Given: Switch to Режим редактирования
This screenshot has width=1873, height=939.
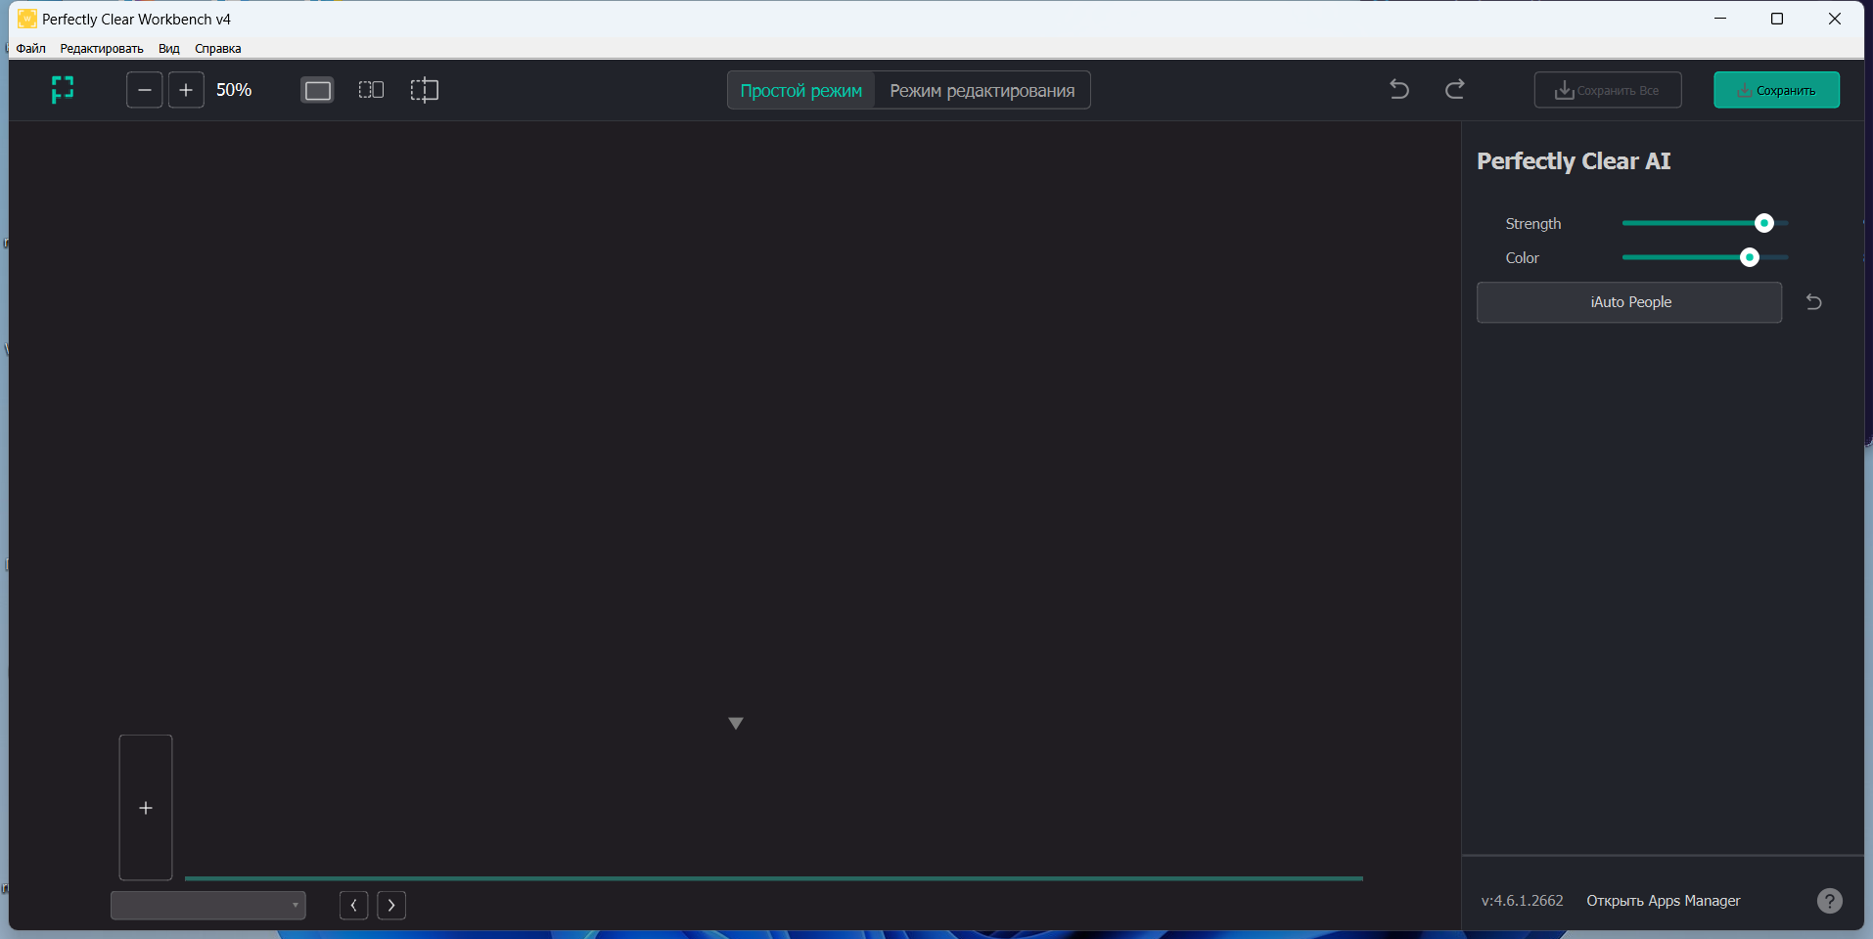Looking at the screenshot, I should 982,91.
